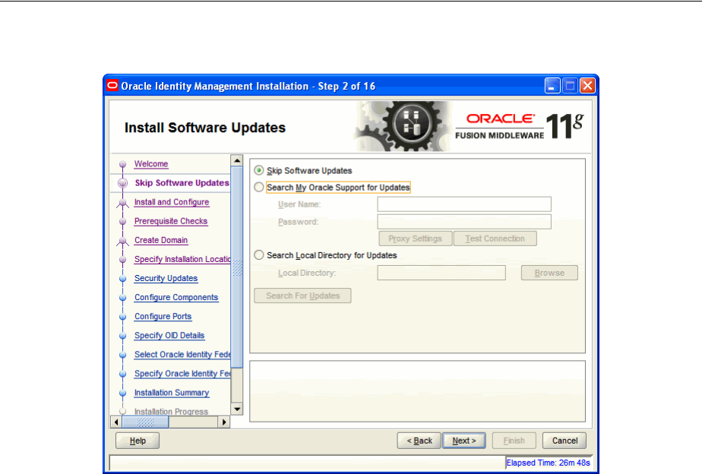This screenshot has width=702, height=474.
Task: Click the step list scroll down arrow
Action: [237, 409]
